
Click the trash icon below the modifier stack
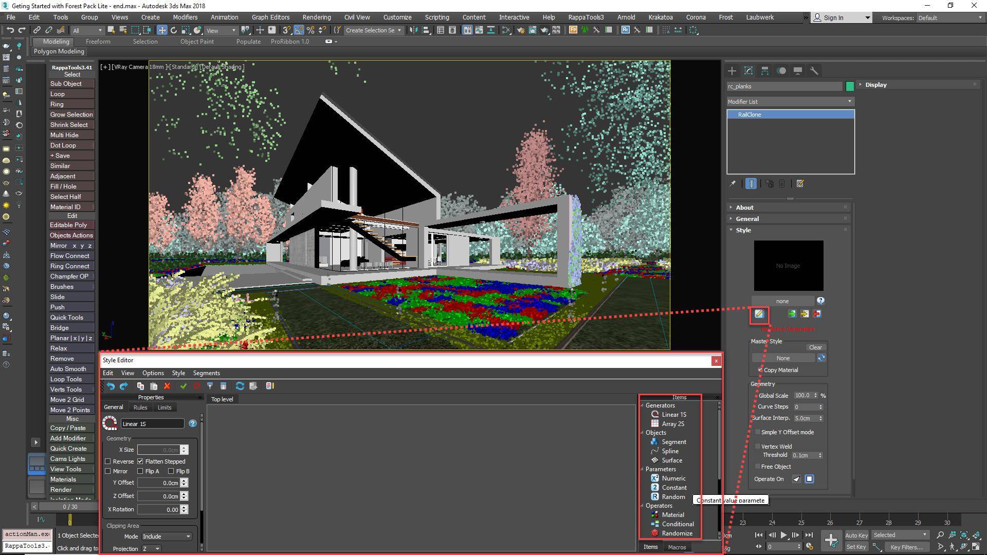(x=782, y=183)
